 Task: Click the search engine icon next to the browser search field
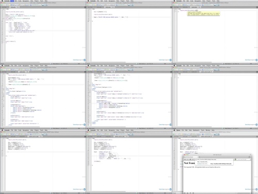pos(235,159)
